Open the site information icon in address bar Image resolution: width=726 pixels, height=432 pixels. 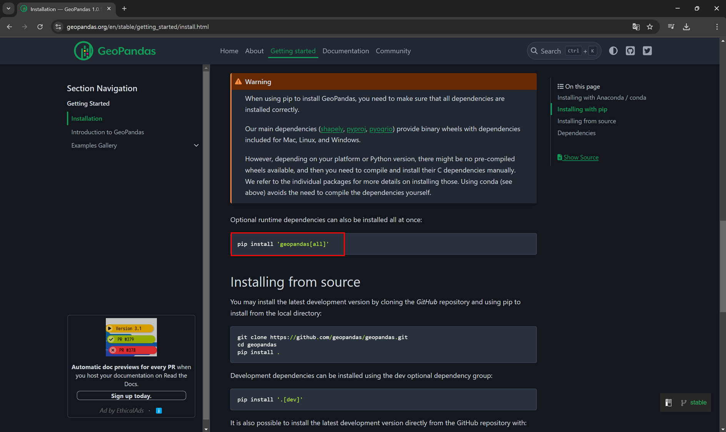click(58, 27)
